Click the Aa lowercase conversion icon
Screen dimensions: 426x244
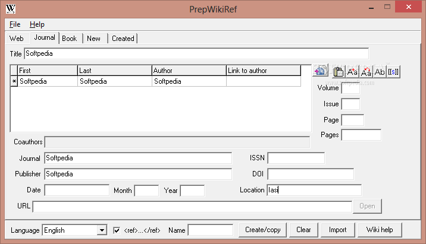tap(352, 72)
